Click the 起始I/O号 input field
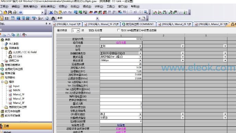The height and width of the screenshot is (133, 236). (121, 39)
